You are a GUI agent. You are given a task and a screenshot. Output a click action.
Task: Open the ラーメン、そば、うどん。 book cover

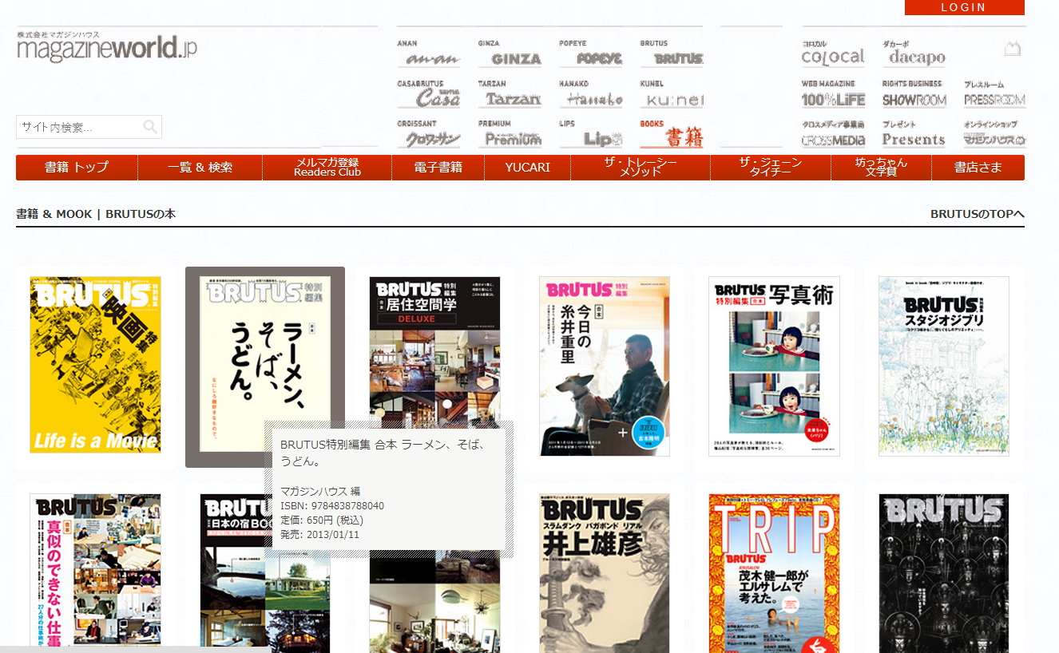[265, 365]
